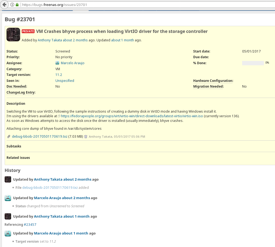Click Marcelo Araujo avatar in target-version entry
The height and width of the screenshot is (247, 275).
click(8, 233)
